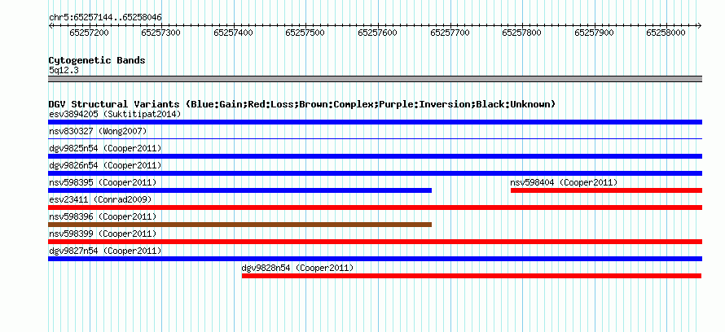This screenshot has width=725, height=332.
Task: Select the dgv9827n54 blue gain bar
Action: point(375,259)
